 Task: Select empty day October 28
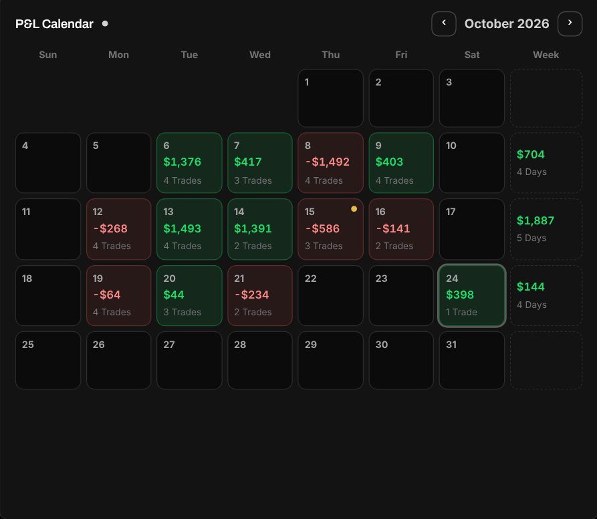[x=260, y=360]
